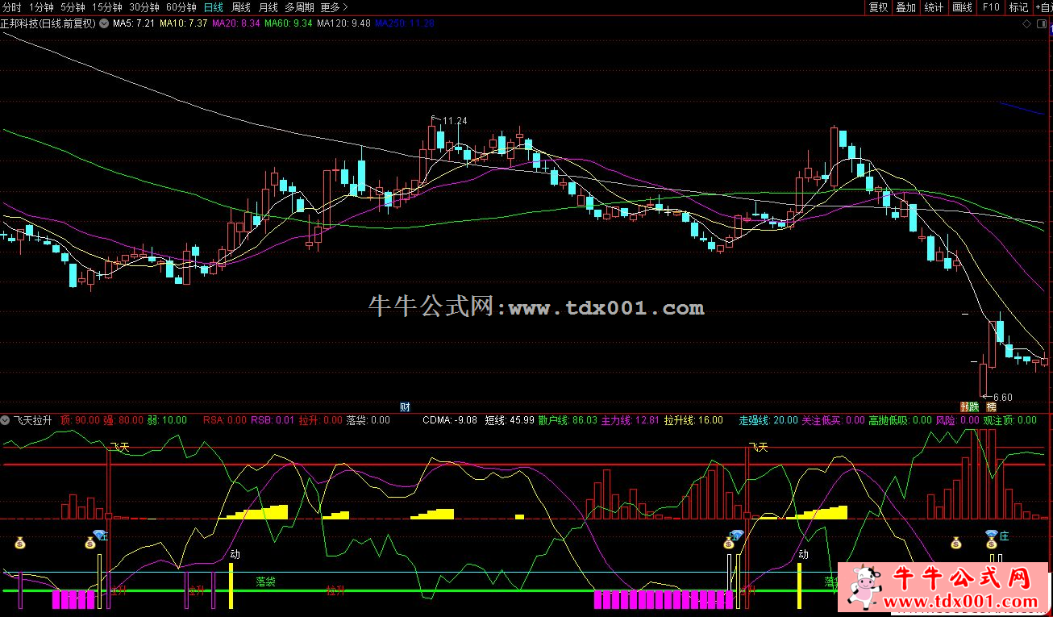Click the 强: 80.00 indicator value
Viewport: 1053px width, 617px height.
[x=123, y=420]
